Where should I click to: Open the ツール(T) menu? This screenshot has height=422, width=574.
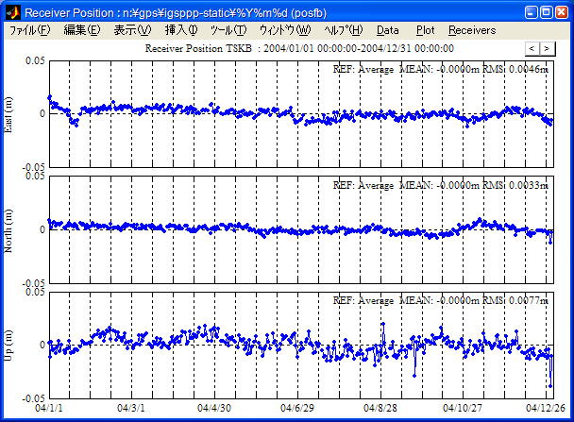pyautogui.click(x=228, y=30)
